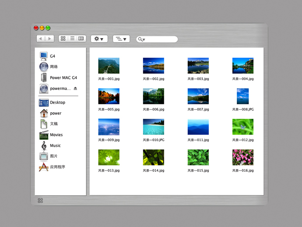
Task: Select the 风景—012.jpg butterfly thumbnail
Action: coord(243,127)
